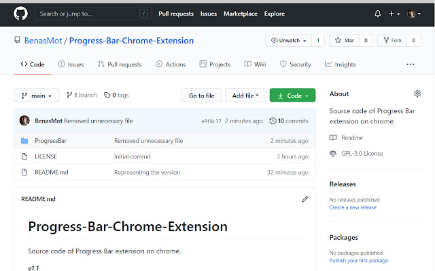Click the repository icon beside BenasMot
Screen dimensions: 435x271
[17, 40]
